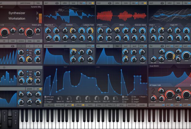This screenshot has height=129, width=191.
Task: Click osc3 header left arrow
Action: [x=161, y=3]
